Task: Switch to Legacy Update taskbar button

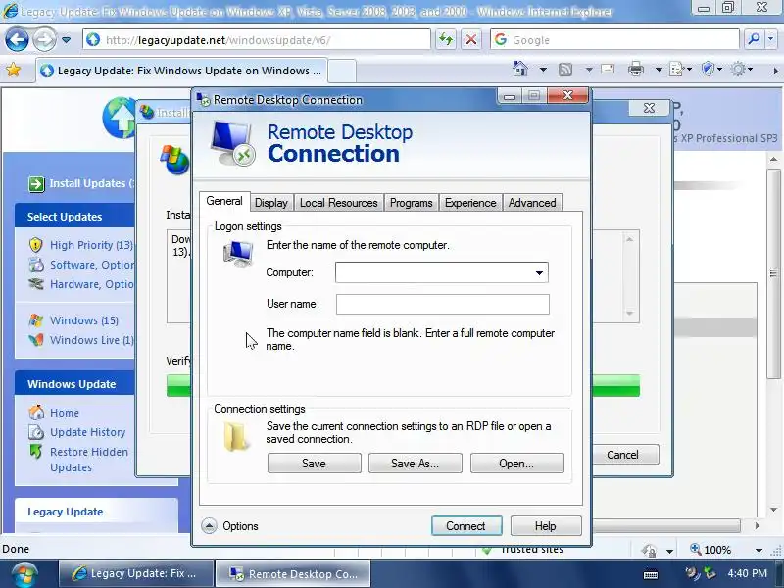Action: [135, 573]
